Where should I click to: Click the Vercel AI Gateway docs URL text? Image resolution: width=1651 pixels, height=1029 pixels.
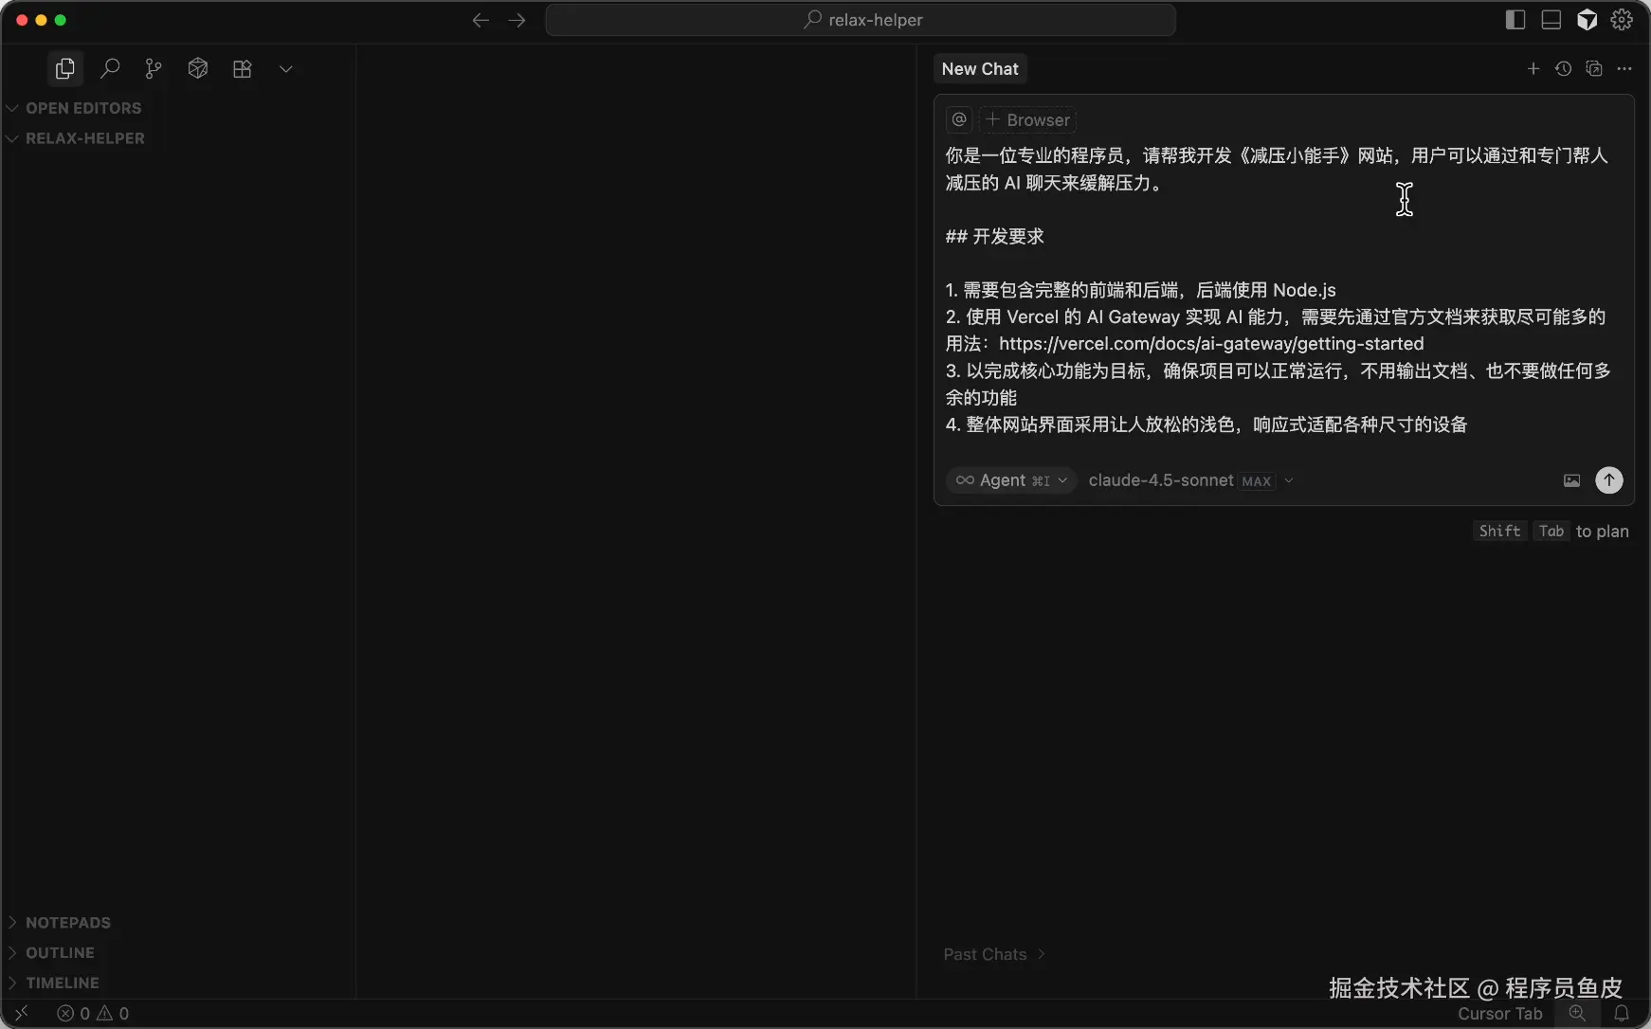point(1211,344)
